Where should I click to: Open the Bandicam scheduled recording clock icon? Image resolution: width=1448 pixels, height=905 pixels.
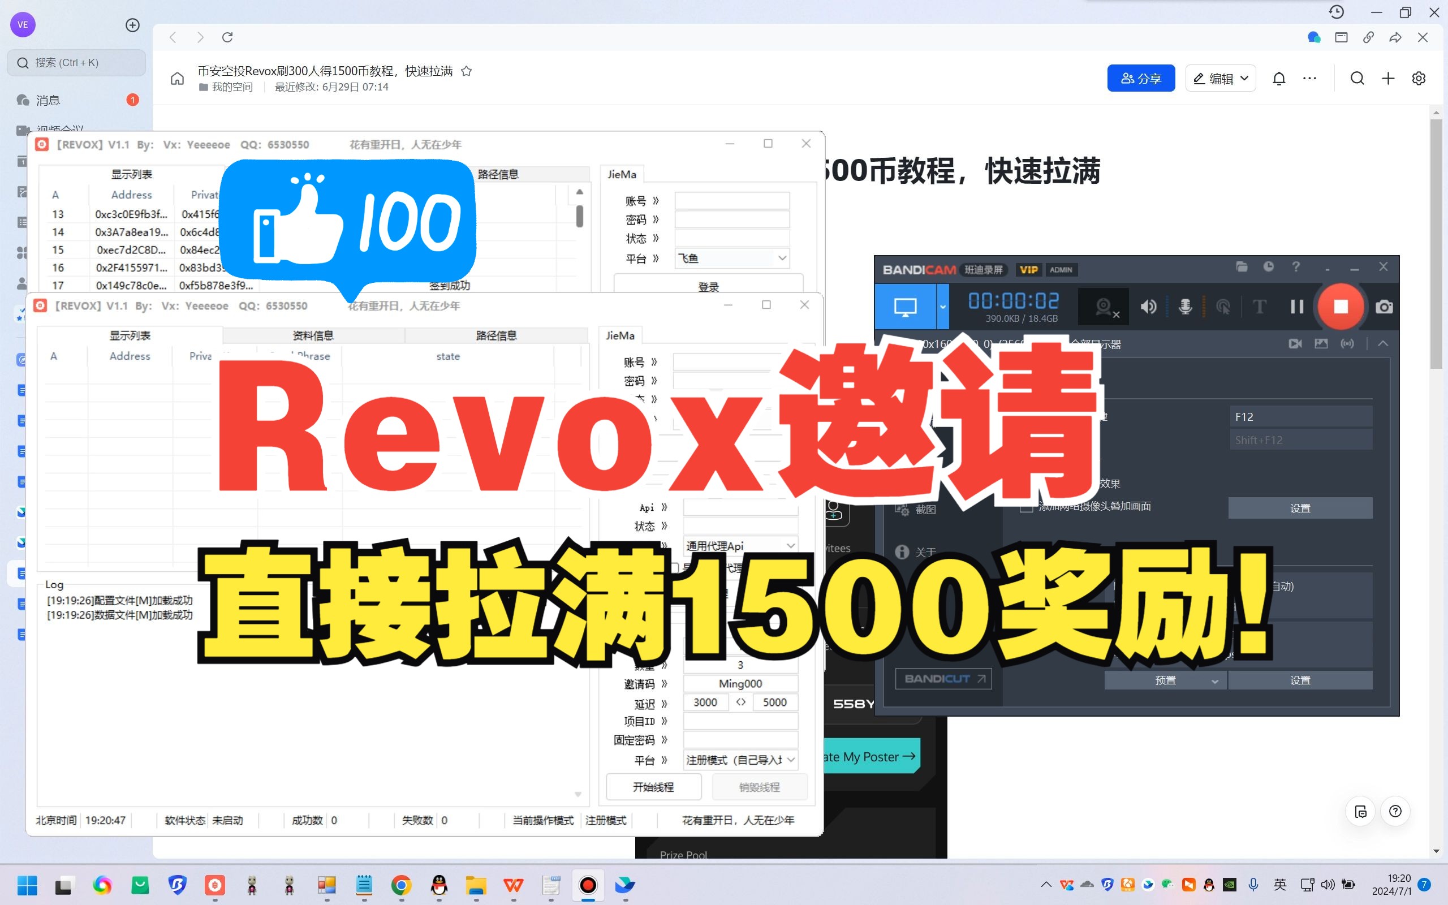coord(1269,267)
